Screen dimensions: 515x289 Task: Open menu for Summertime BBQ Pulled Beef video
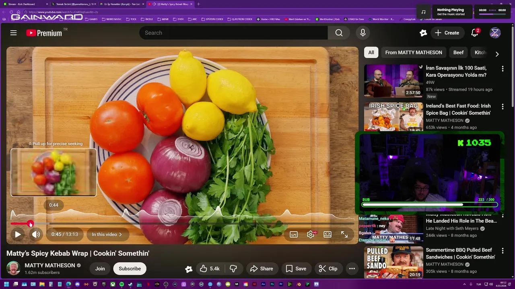click(502, 250)
